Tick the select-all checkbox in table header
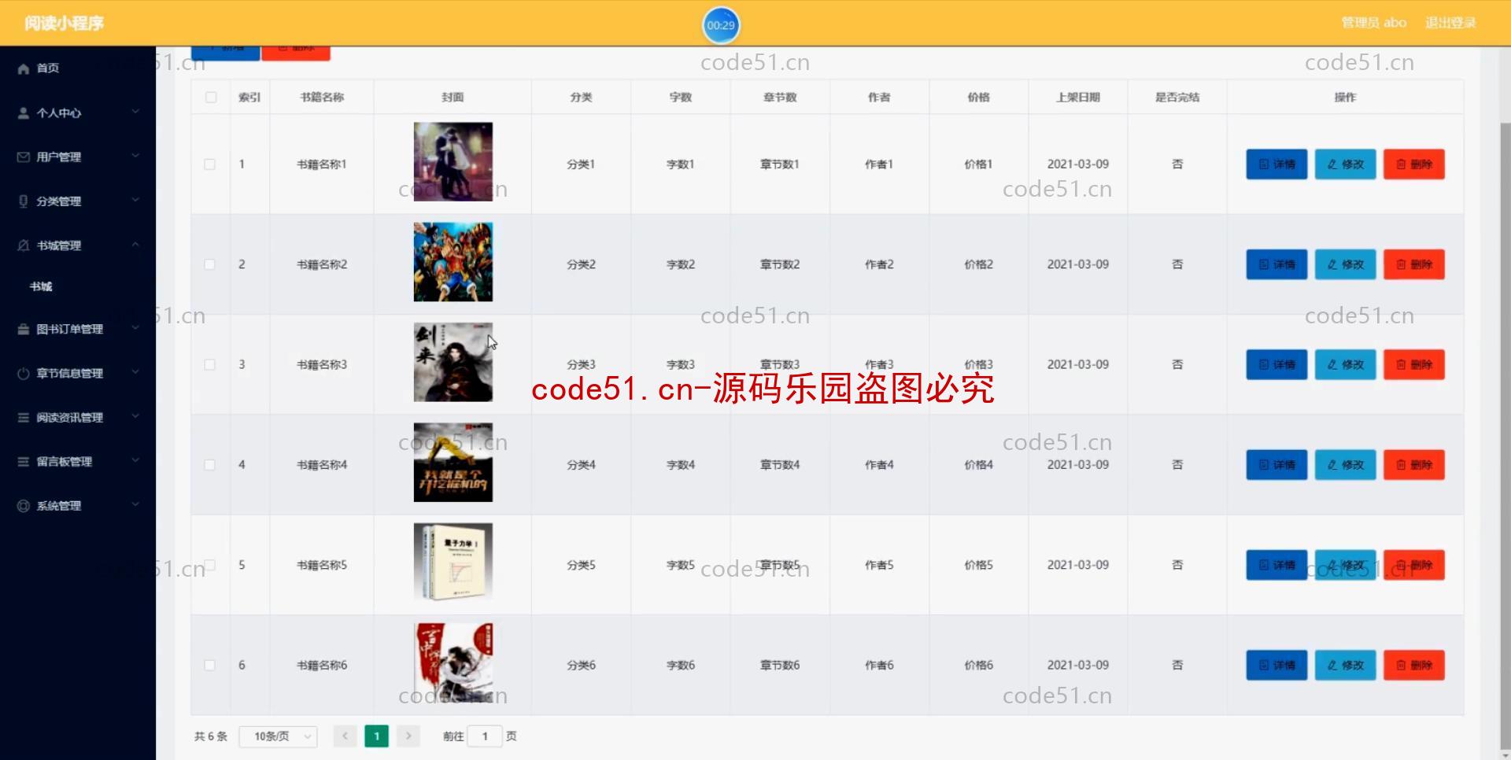Viewport: 1511px width, 760px height. (211, 98)
